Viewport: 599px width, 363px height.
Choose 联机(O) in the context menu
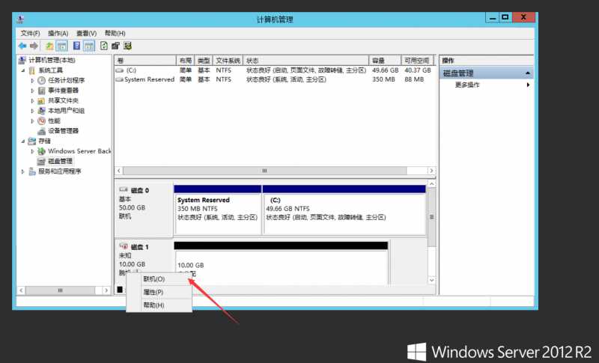159,279
